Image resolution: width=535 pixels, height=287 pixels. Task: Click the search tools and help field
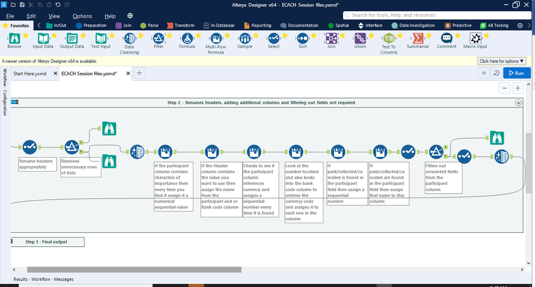(x=437, y=15)
